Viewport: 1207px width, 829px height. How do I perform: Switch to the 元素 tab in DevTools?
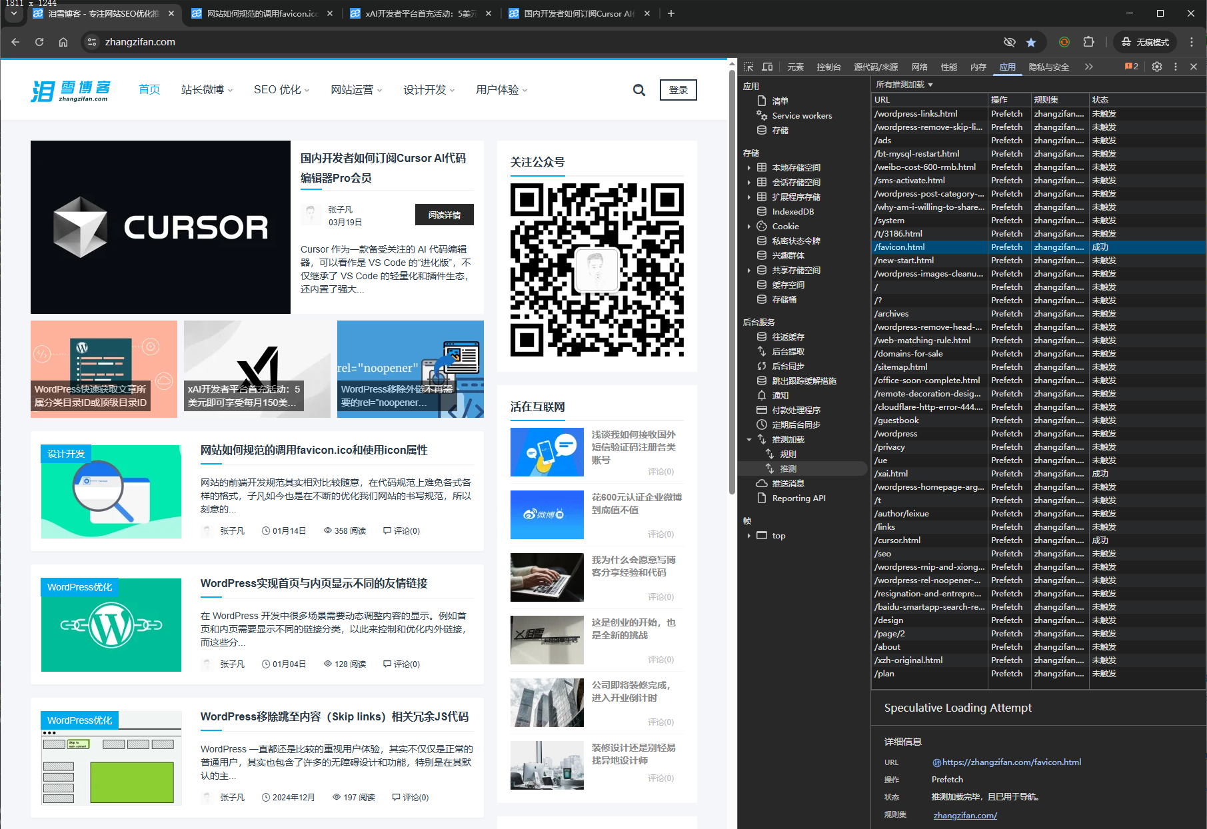tap(795, 67)
